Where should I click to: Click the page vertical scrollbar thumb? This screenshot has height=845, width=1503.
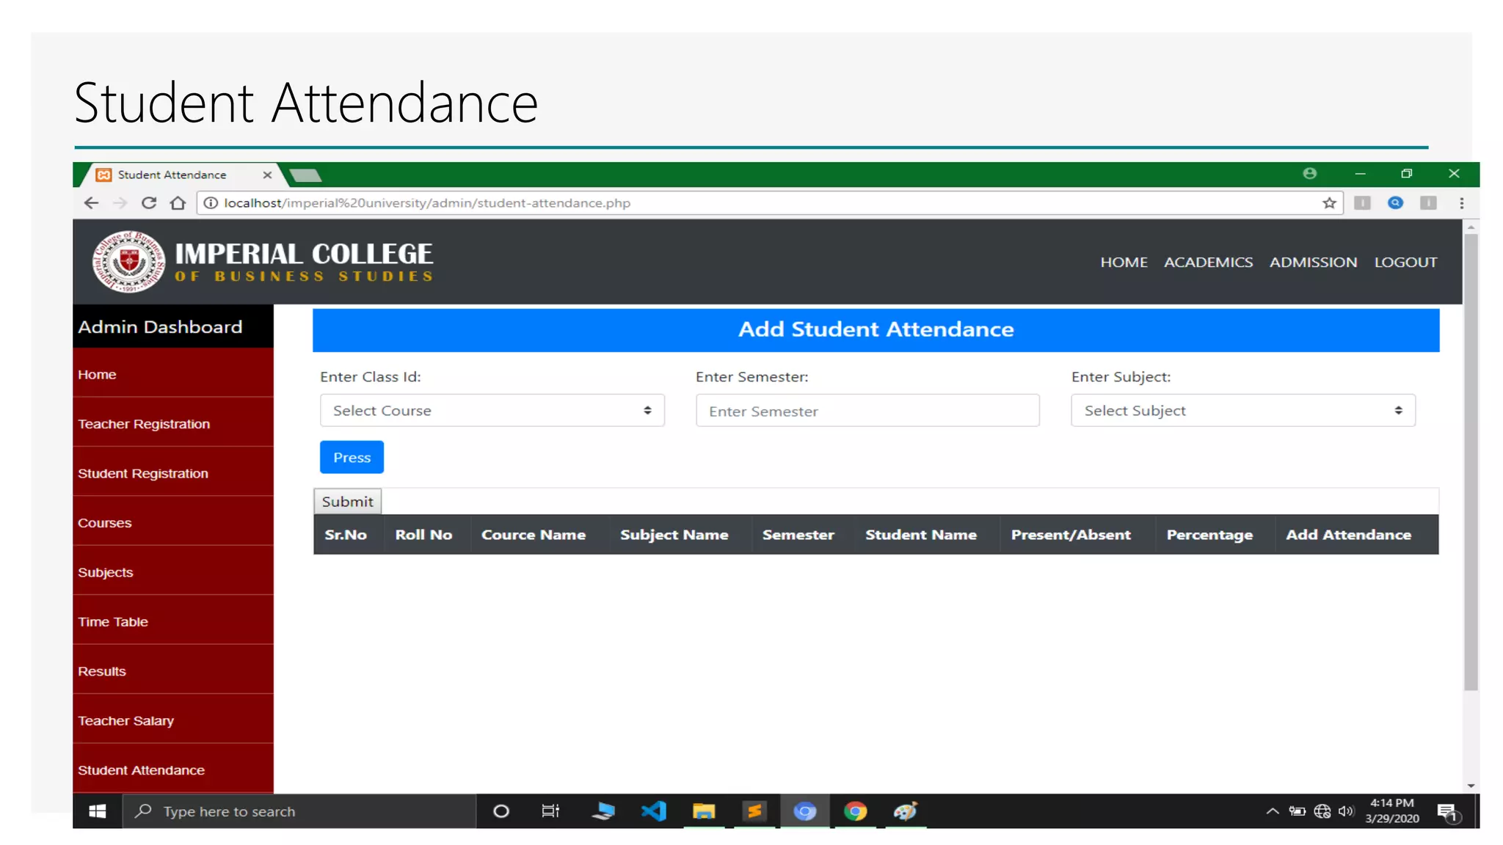(x=1470, y=462)
